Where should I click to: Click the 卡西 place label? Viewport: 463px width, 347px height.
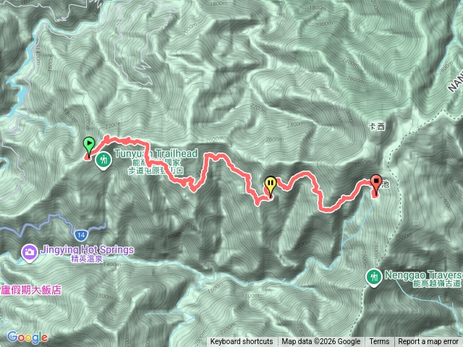point(377,127)
